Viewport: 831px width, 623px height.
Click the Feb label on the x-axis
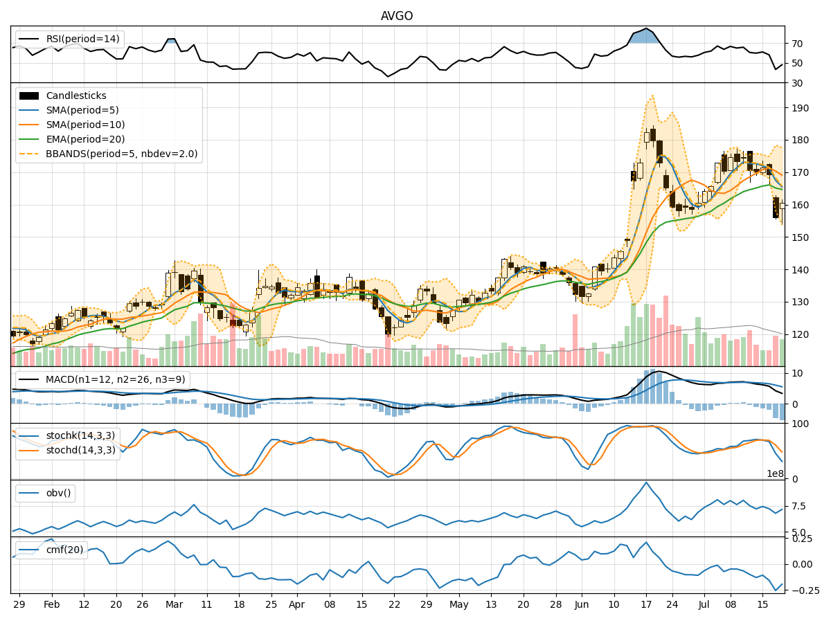52,604
